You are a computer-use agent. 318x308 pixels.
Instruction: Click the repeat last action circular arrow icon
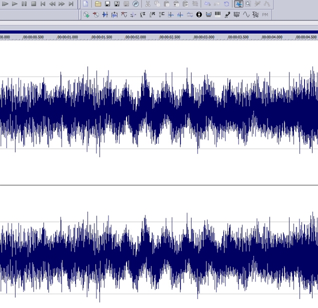coord(226,4)
